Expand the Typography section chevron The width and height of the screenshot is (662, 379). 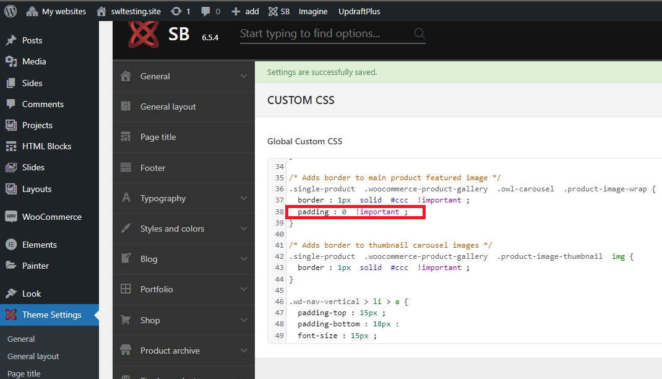point(244,198)
